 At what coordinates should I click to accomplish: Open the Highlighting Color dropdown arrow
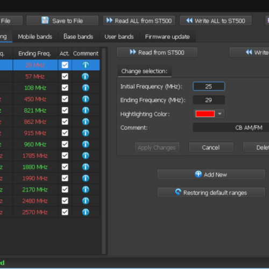(220, 114)
